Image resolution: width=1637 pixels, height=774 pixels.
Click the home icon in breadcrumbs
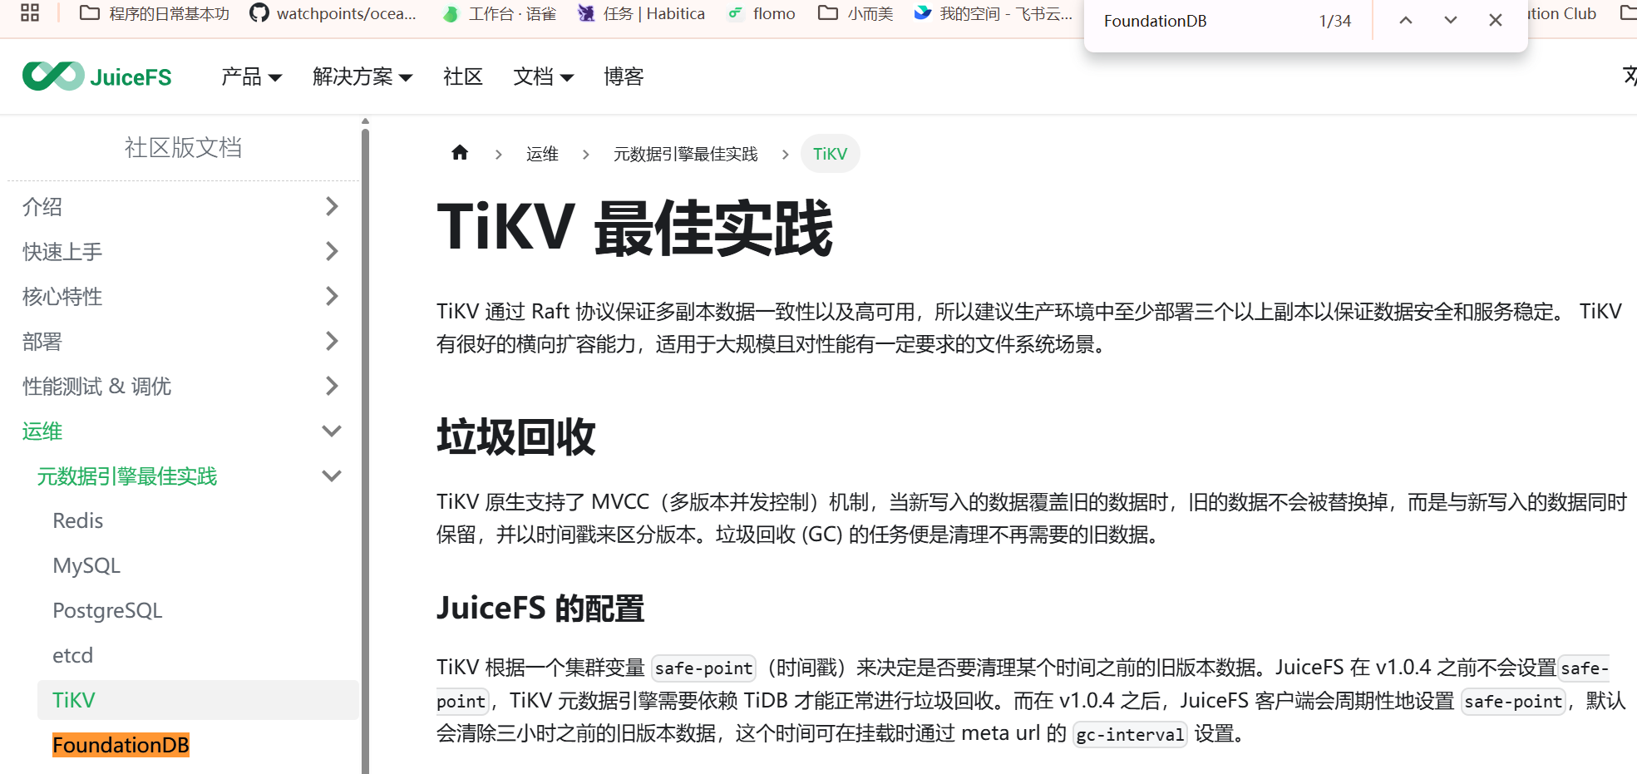click(x=460, y=153)
